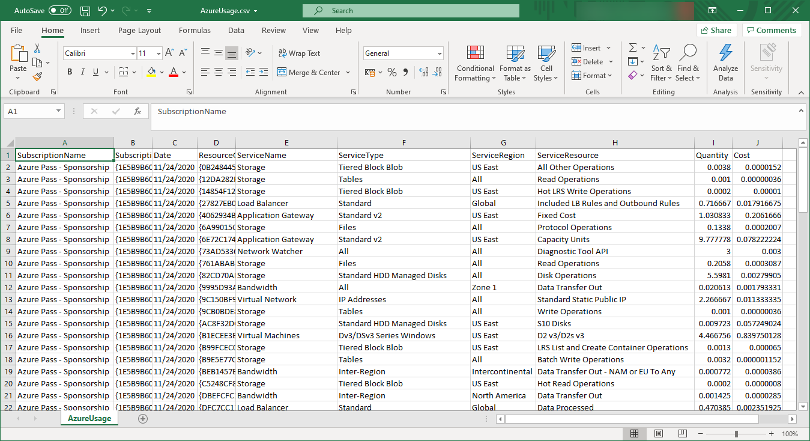Click the ServiceName cell in row 1
The height and width of the screenshot is (441, 810).
coord(286,155)
